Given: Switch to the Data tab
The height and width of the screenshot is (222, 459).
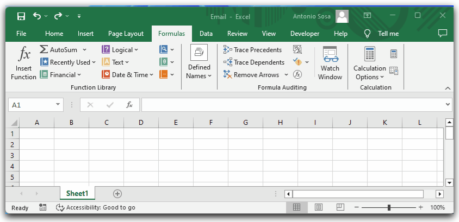Looking at the screenshot, I should [206, 34].
